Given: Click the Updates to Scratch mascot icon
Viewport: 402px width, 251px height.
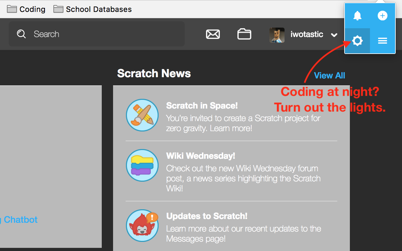Looking at the screenshot, I should (x=142, y=226).
